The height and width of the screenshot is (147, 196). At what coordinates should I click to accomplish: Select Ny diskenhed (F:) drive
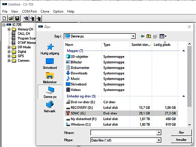click(81, 119)
